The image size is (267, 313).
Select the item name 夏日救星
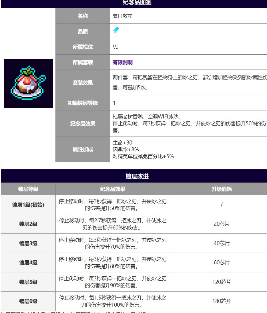pyautogui.click(x=123, y=16)
